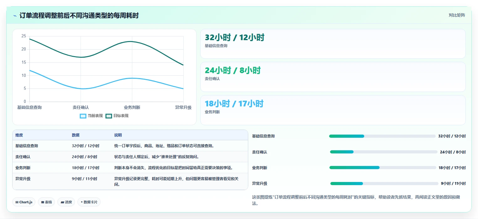This screenshot has width=478, height=219.
Task: Click the chart x-axis label 基础信息查询
Action: pyautogui.click(x=29, y=108)
